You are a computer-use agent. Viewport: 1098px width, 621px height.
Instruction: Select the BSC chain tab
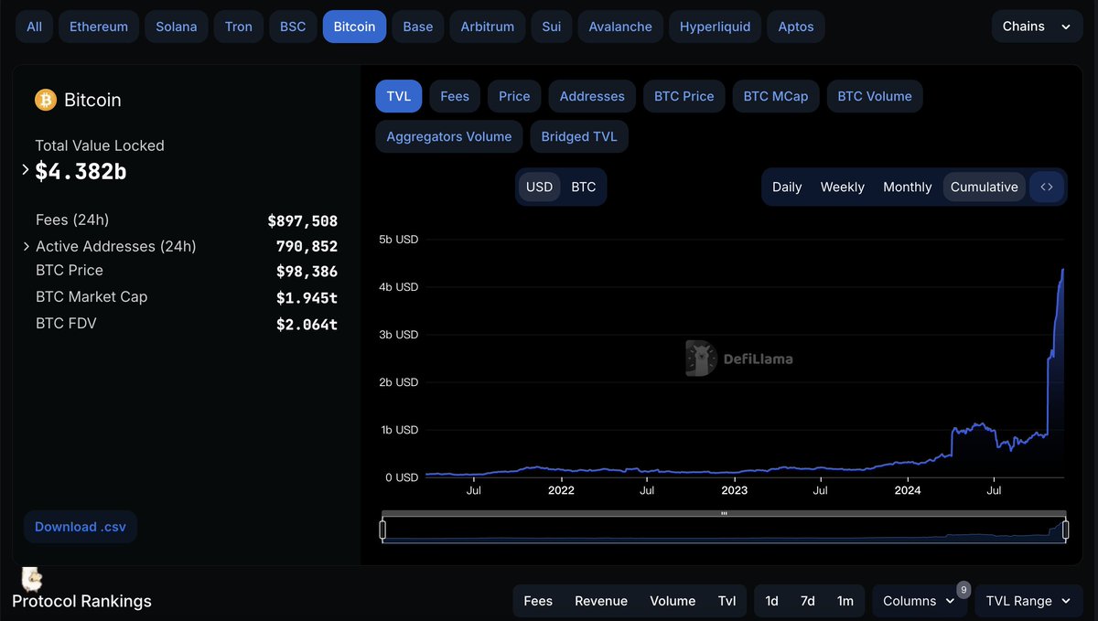pyautogui.click(x=293, y=27)
